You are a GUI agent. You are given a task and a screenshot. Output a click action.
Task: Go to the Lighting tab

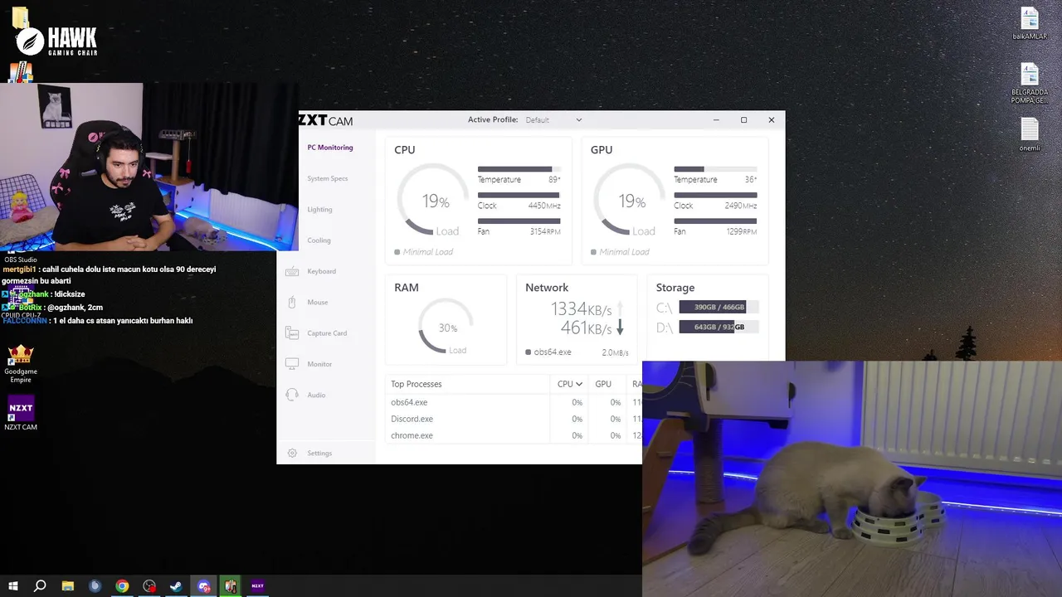(x=319, y=210)
